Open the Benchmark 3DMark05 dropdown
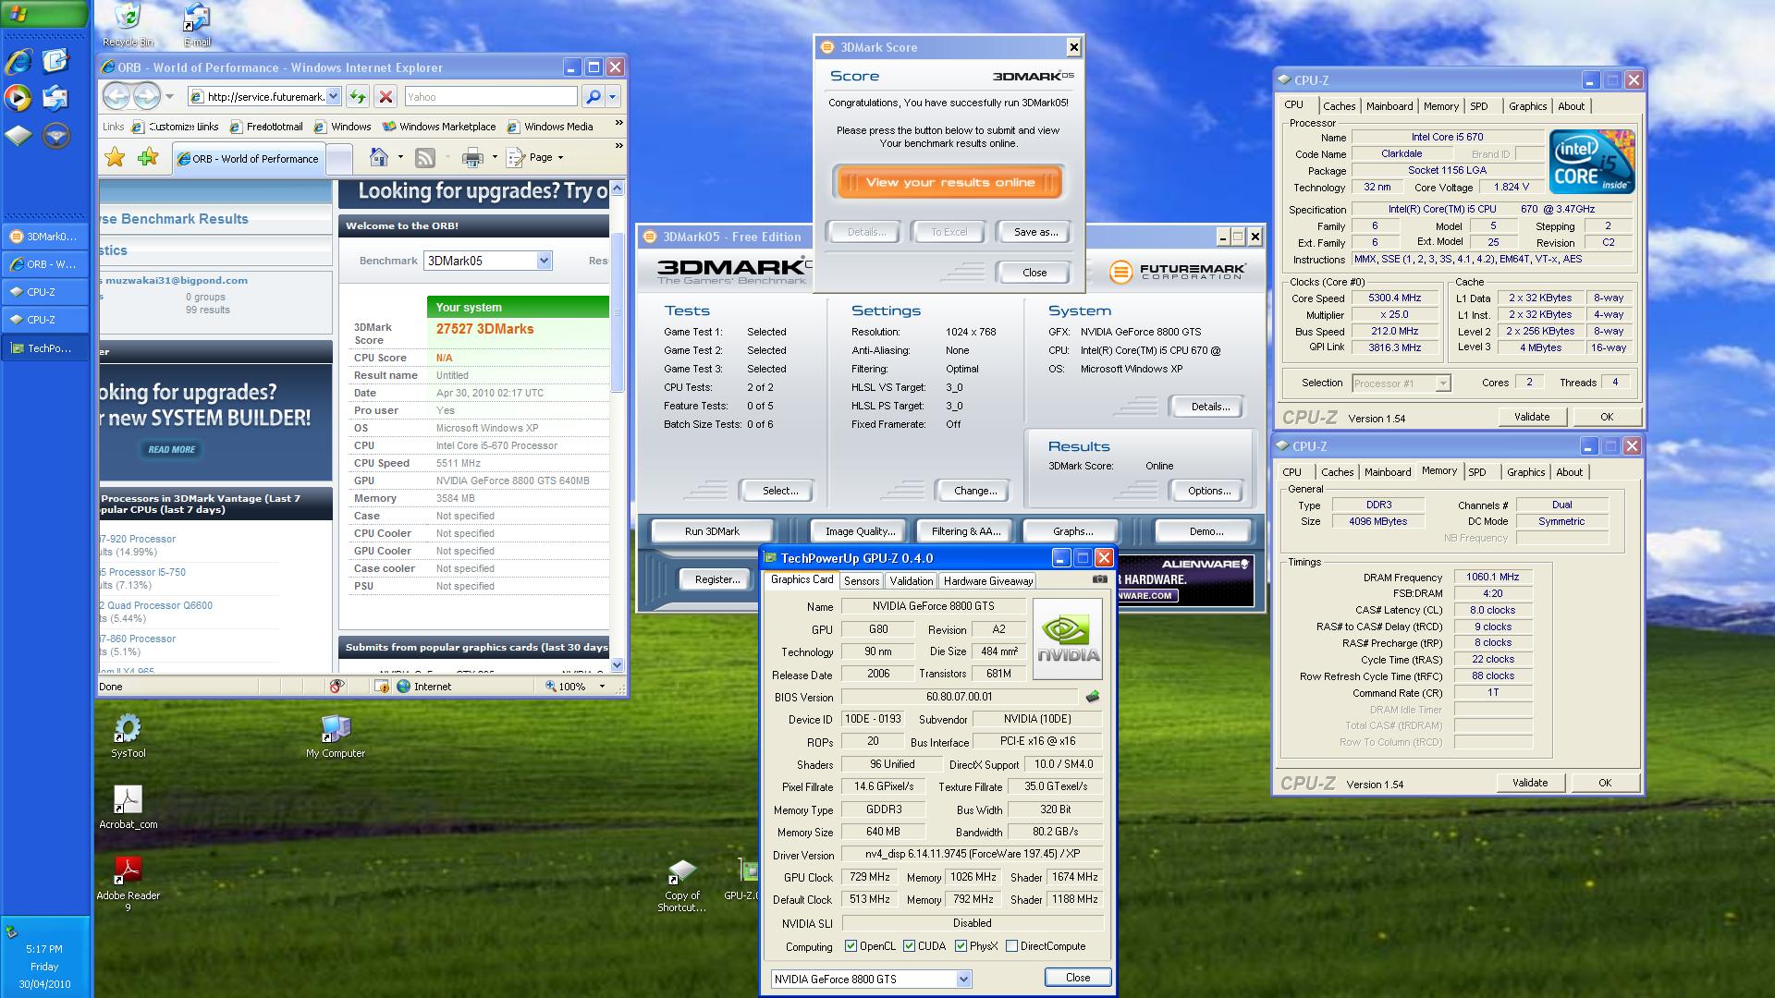The width and height of the screenshot is (1775, 998). [x=544, y=261]
